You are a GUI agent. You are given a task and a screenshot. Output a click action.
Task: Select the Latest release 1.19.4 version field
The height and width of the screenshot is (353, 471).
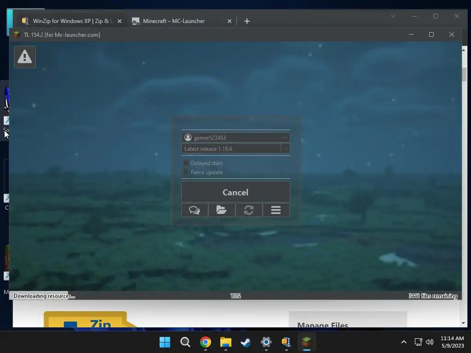click(x=231, y=148)
